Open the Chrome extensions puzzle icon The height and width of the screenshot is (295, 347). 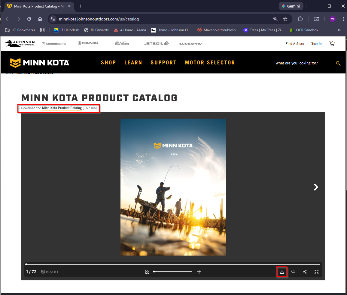300,19
